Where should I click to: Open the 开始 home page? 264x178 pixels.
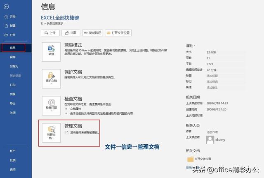click(13, 16)
